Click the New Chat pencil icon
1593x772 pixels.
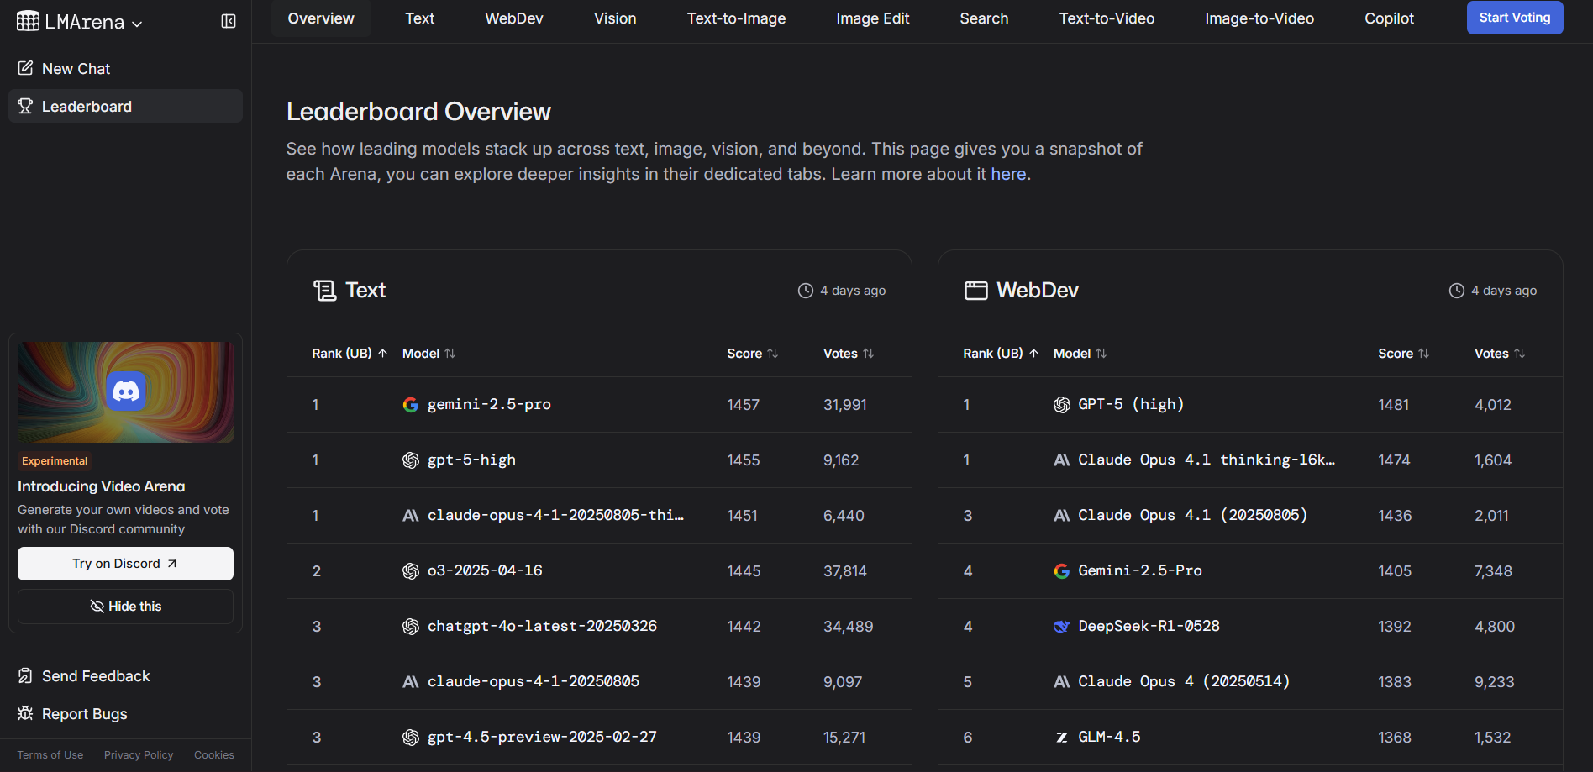click(25, 68)
